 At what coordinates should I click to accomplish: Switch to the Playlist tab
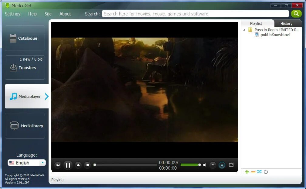(256, 23)
